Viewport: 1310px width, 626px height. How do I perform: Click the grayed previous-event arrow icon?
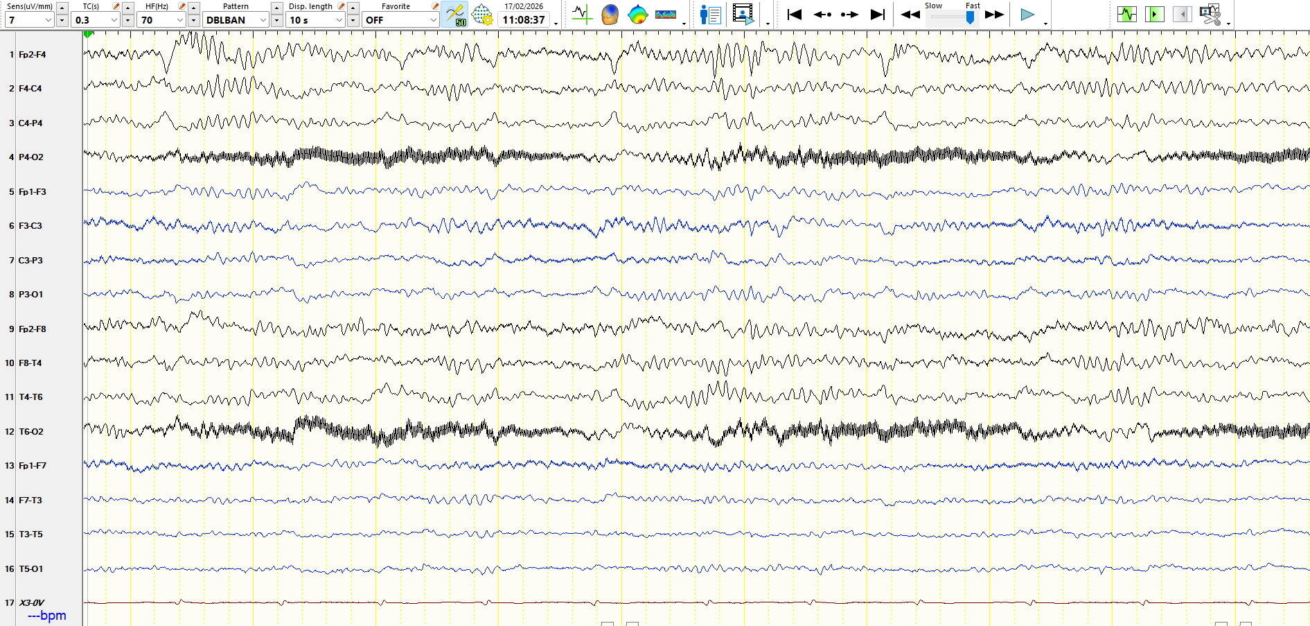1183,14
